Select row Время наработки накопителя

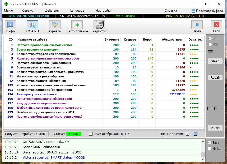coord(104,67)
